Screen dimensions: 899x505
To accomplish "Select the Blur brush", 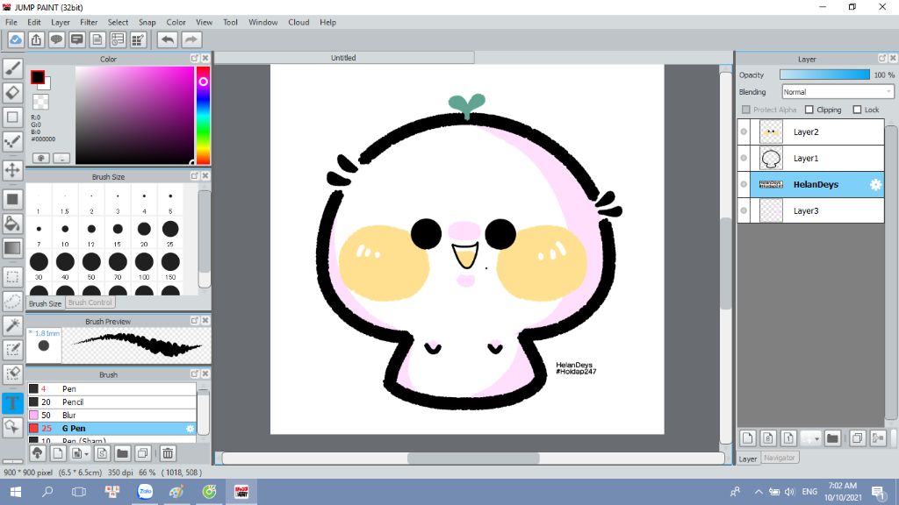I will pos(111,415).
